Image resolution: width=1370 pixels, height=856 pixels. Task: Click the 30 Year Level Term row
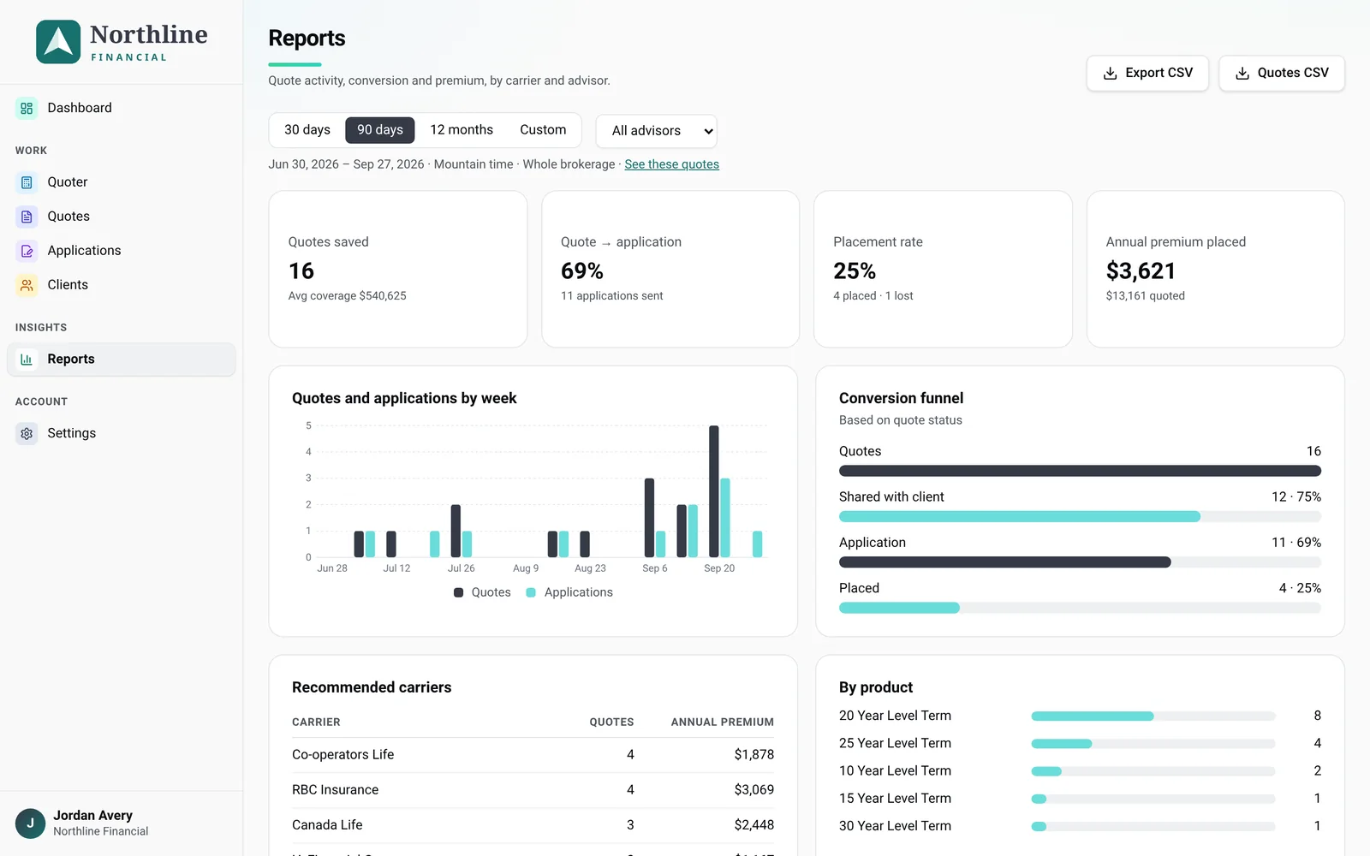[x=1080, y=826]
